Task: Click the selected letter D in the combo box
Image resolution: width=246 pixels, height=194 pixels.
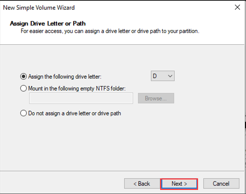Action: click(155, 76)
